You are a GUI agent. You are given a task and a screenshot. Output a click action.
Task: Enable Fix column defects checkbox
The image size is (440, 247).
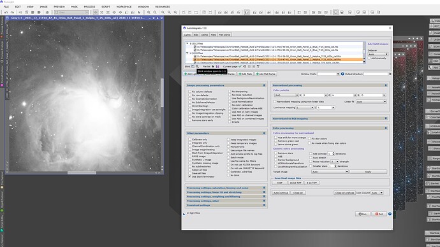pyautogui.click(x=189, y=92)
